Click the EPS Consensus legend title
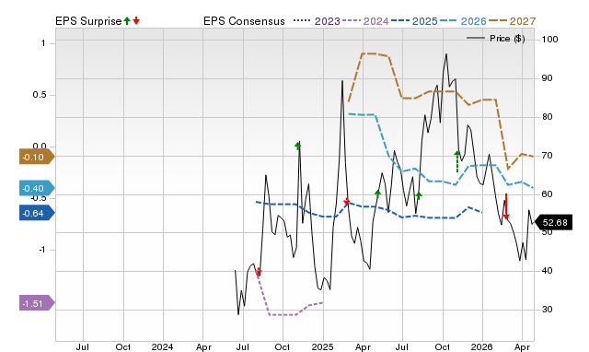The width and height of the screenshot is (589, 352). (244, 21)
